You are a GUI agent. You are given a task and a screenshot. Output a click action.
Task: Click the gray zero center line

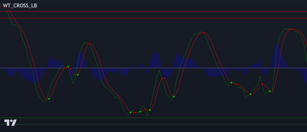(154, 68)
